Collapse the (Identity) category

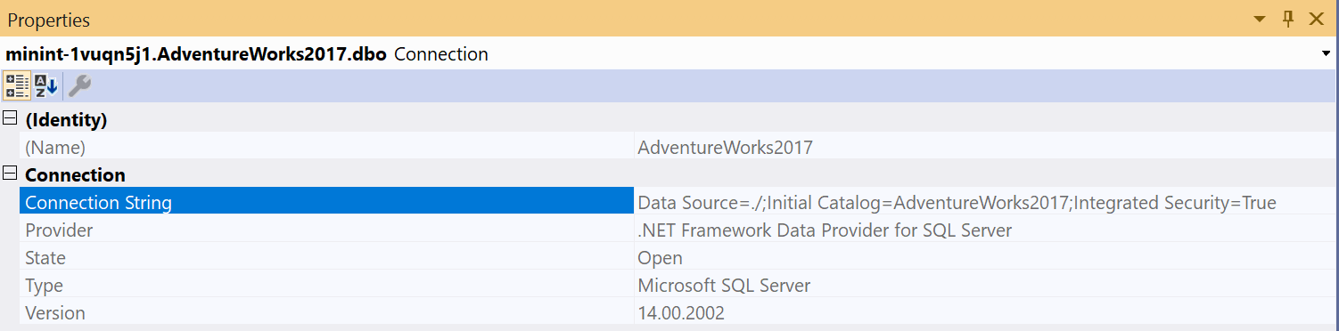coord(10,118)
